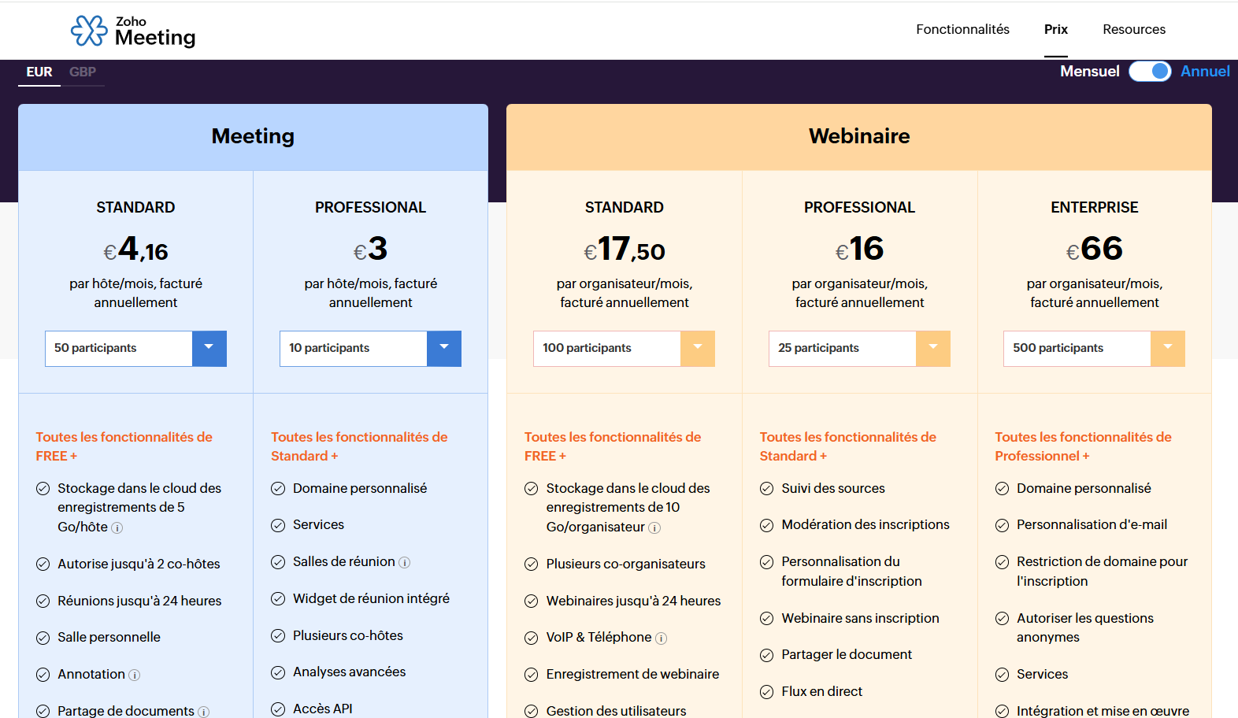Select Mensuel billing label
Viewport: 1238px width, 718px height.
point(1089,72)
